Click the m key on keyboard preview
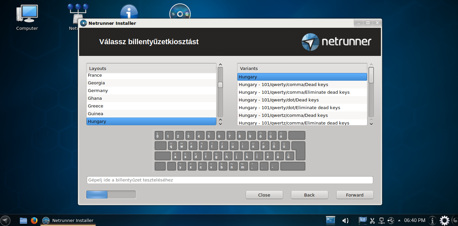 tap(243, 166)
